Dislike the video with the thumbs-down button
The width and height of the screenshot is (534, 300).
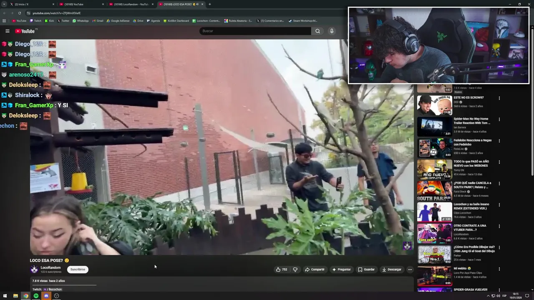coord(295,270)
